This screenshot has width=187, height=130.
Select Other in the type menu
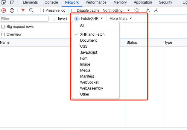click(96, 94)
